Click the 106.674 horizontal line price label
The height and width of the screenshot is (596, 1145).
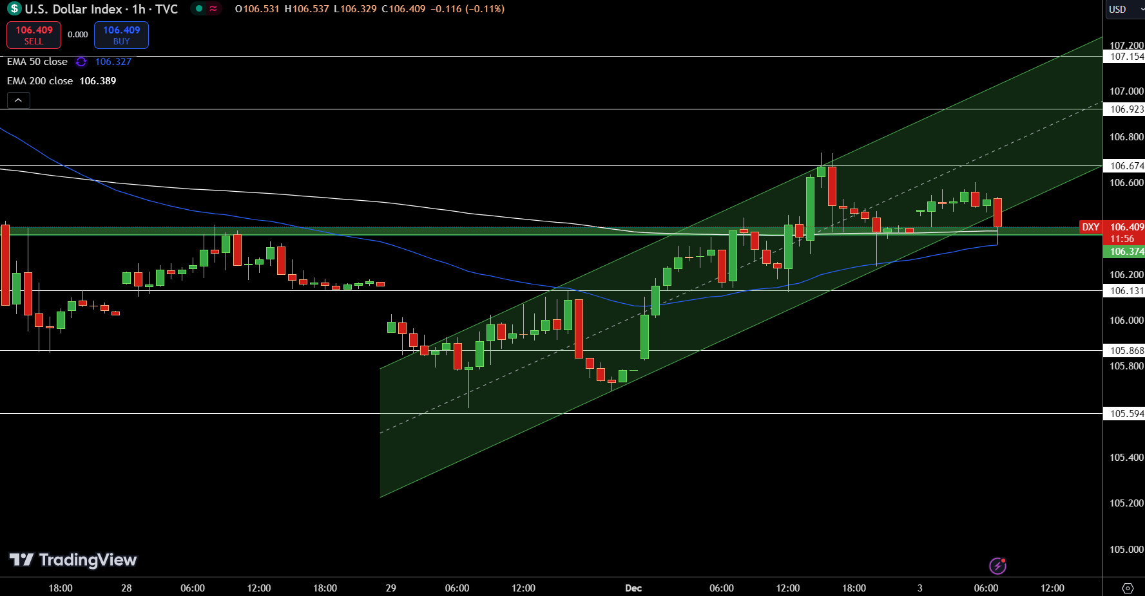point(1124,166)
